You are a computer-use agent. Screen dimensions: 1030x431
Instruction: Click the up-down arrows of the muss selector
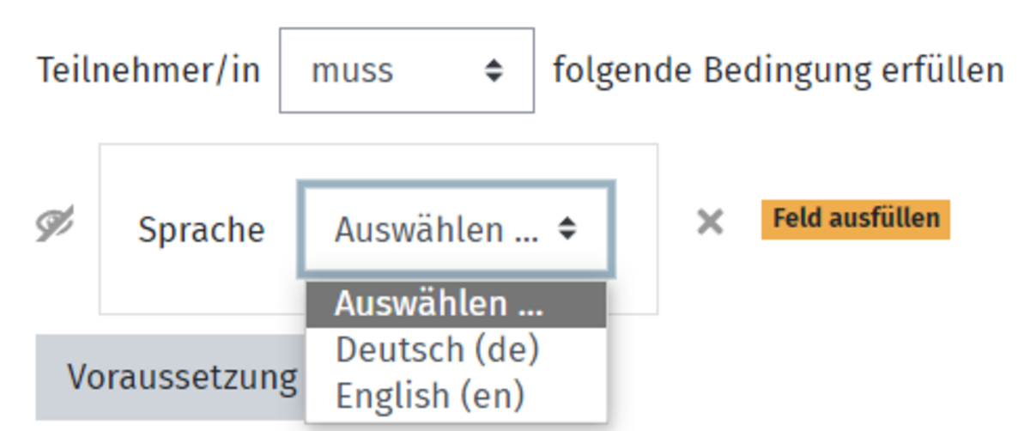pyautogui.click(x=493, y=70)
